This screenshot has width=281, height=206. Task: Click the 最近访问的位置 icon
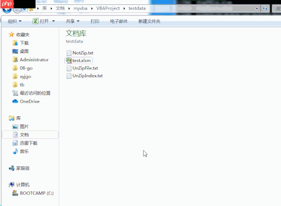pos(15,93)
